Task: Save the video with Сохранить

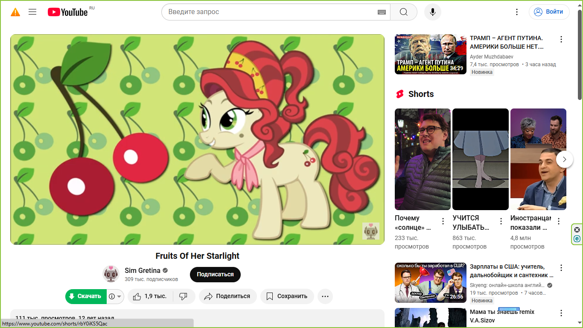Action: [x=287, y=296]
